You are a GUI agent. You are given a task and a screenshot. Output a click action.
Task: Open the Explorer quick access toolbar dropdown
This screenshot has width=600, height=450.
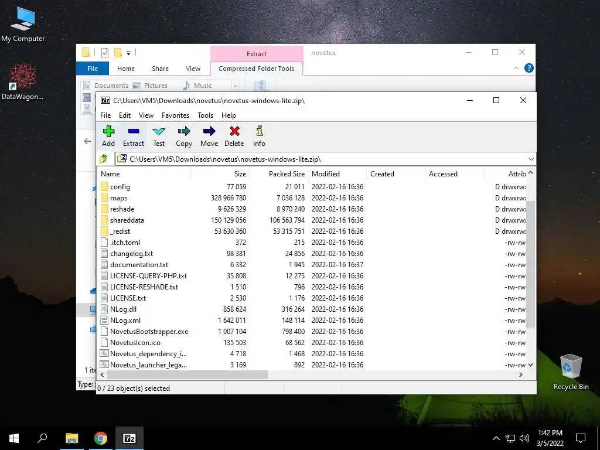[x=128, y=53]
